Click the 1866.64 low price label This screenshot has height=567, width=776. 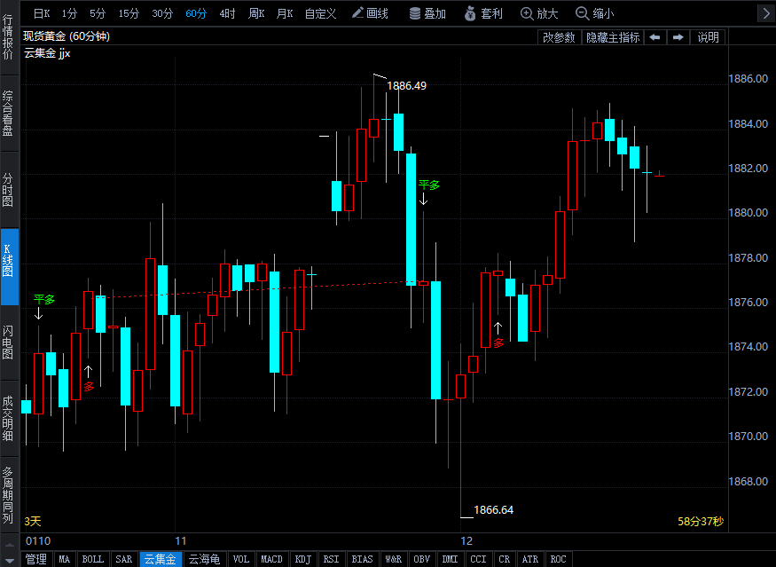(493, 510)
